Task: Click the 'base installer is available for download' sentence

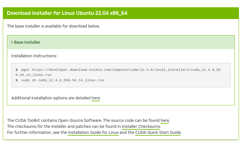Action: pos(53,26)
